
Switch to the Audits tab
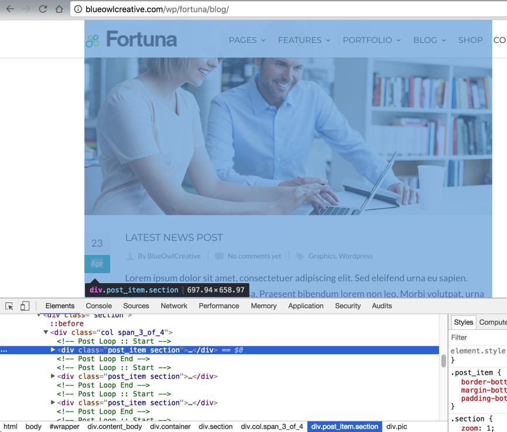tap(382, 306)
